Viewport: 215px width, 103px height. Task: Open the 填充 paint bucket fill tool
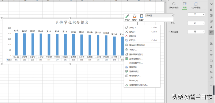[x=135, y=17]
